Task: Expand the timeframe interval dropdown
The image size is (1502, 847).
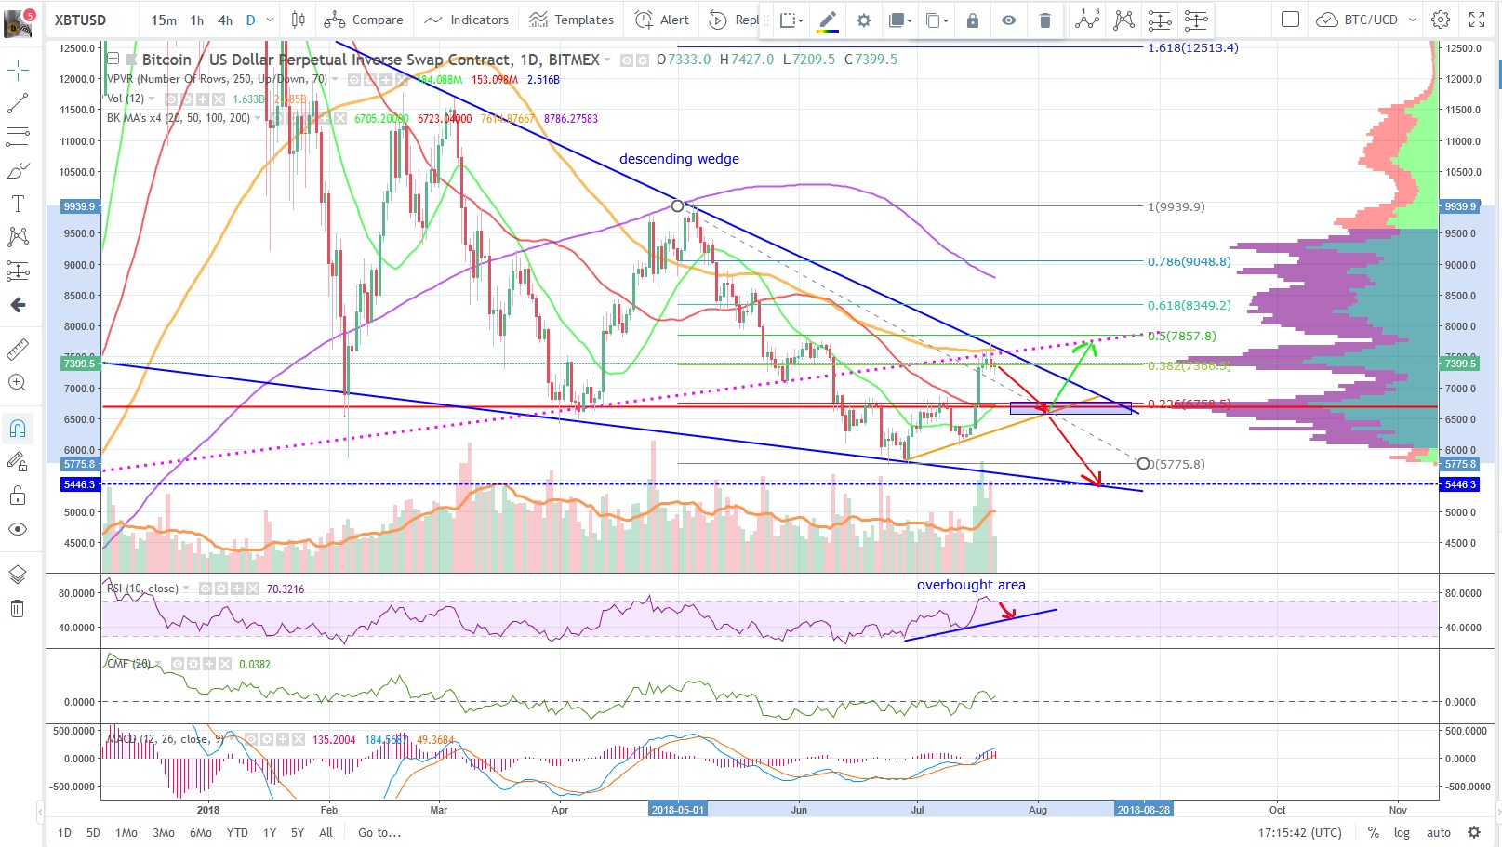Action: coord(271,20)
